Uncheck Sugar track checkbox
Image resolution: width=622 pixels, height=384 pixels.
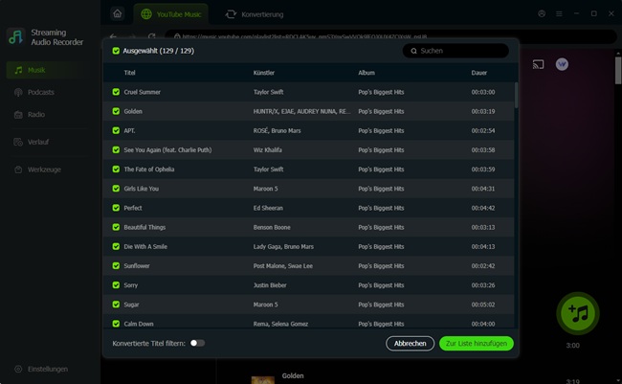point(116,305)
